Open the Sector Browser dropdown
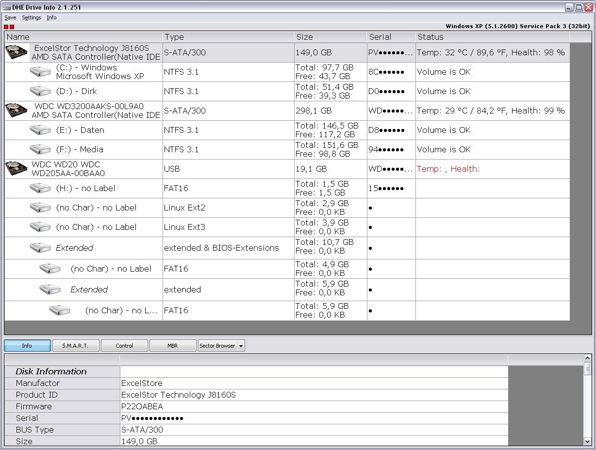The height and width of the screenshot is (450, 596). pos(221,346)
